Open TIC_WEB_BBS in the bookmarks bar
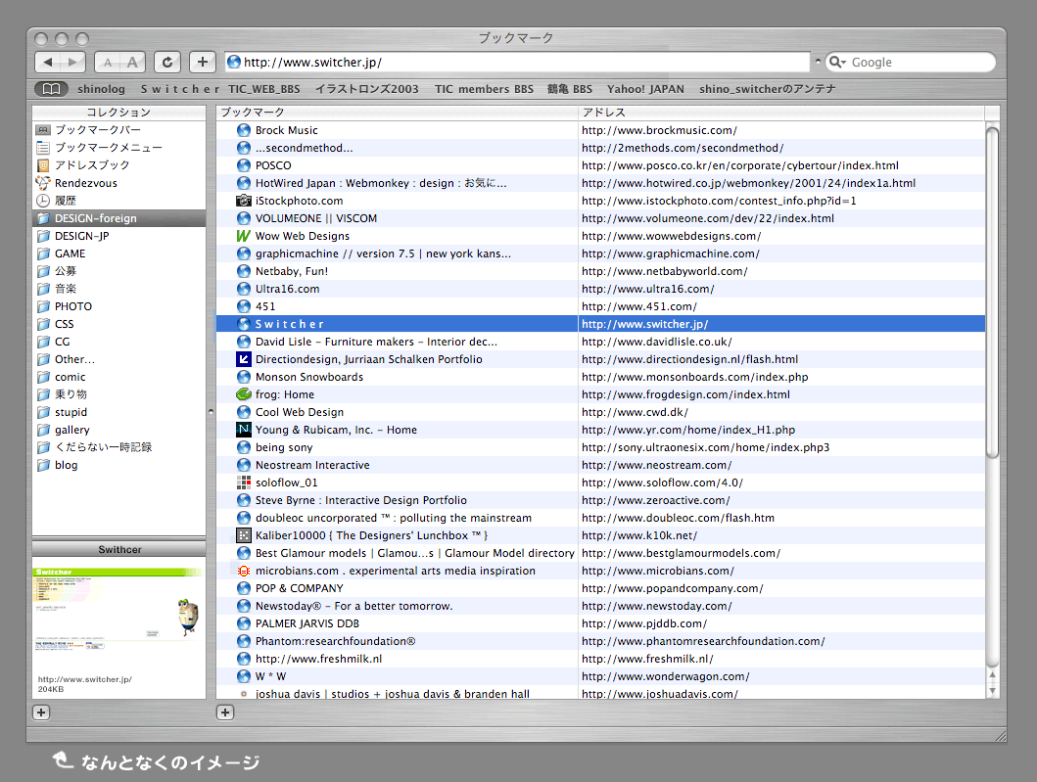Viewport: 1037px width, 782px height. (x=263, y=89)
